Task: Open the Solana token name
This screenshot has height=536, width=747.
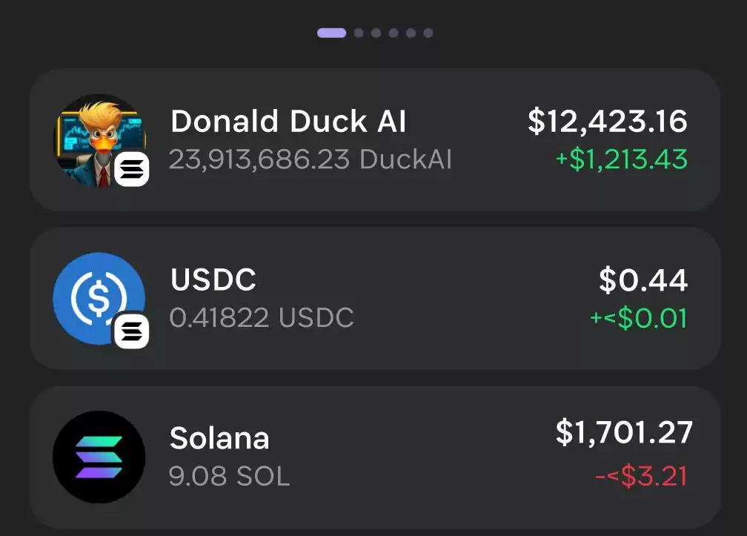Action: (219, 438)
